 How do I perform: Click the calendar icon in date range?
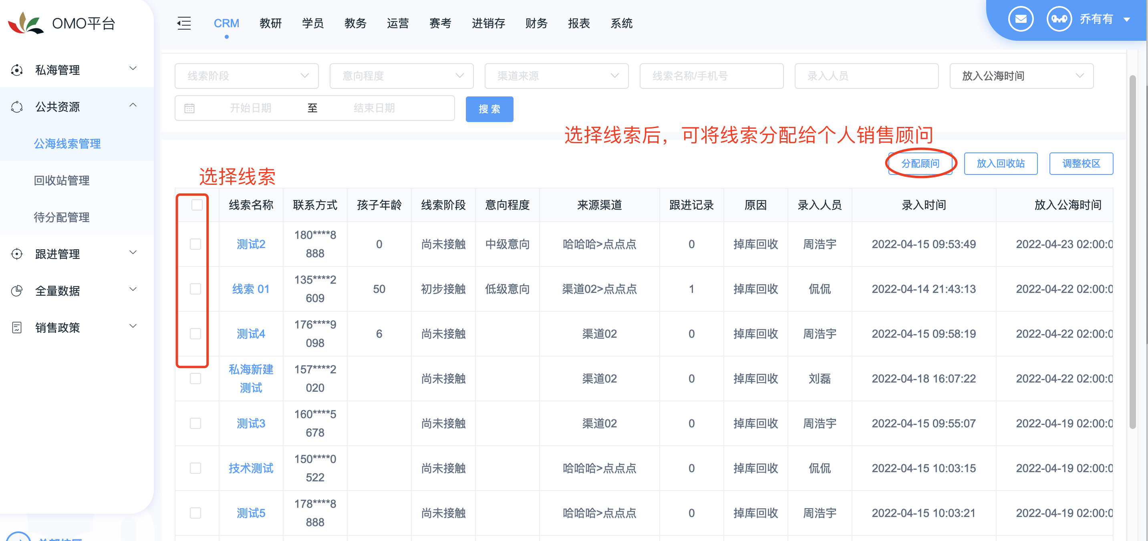(x=189, y=108)
